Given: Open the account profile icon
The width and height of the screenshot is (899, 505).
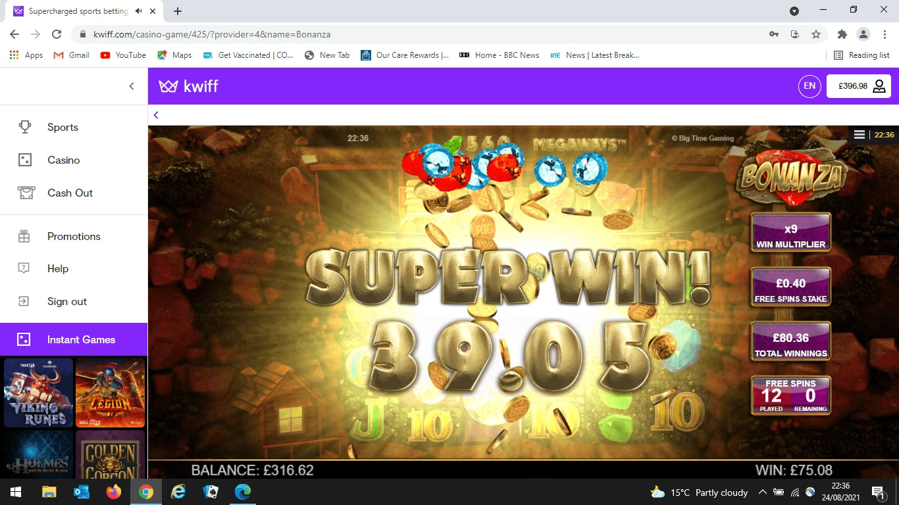Looking at the screenshot, I should (879, 86).
